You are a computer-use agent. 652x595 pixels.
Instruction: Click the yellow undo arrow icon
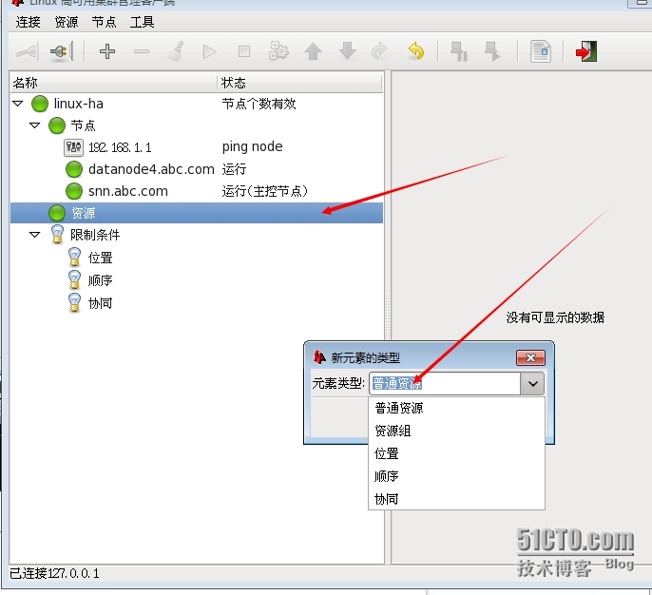pyautogui.click(x=416, y=51)
